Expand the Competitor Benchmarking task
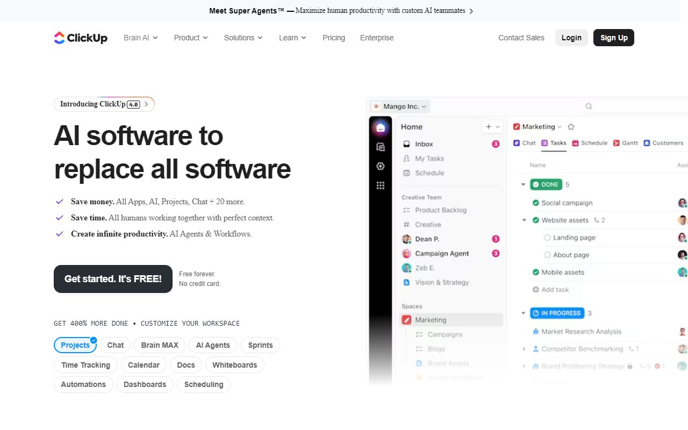688x430 pixels. [524, 349]
